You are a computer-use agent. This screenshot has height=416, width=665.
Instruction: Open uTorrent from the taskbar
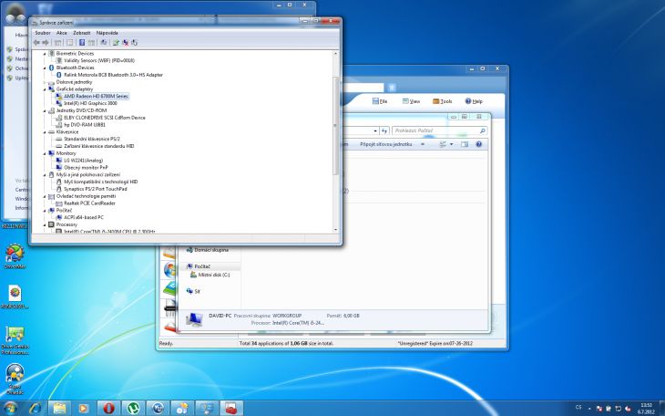pos(134,409)
